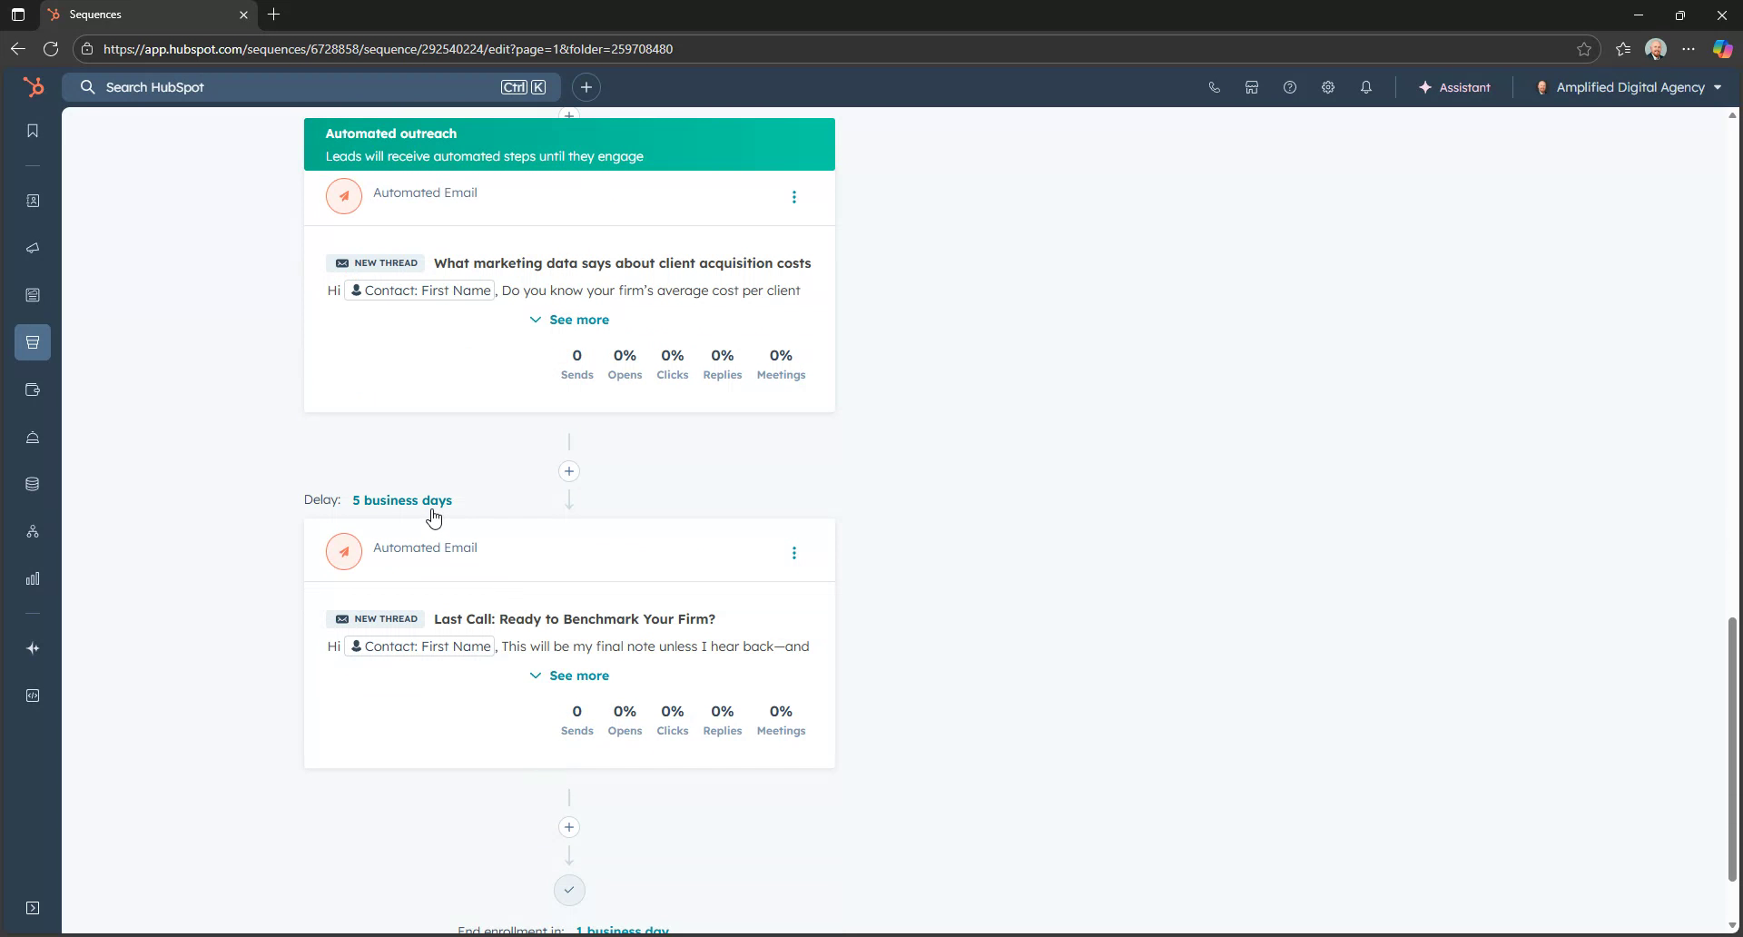Add a step with the plus button between emails
The image size is (1743, 937).
(569, 471)
